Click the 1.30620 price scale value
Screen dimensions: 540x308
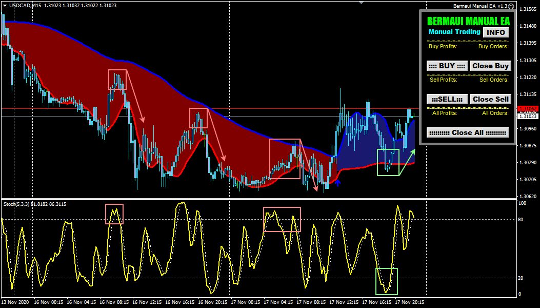click(x=528, y=196)
